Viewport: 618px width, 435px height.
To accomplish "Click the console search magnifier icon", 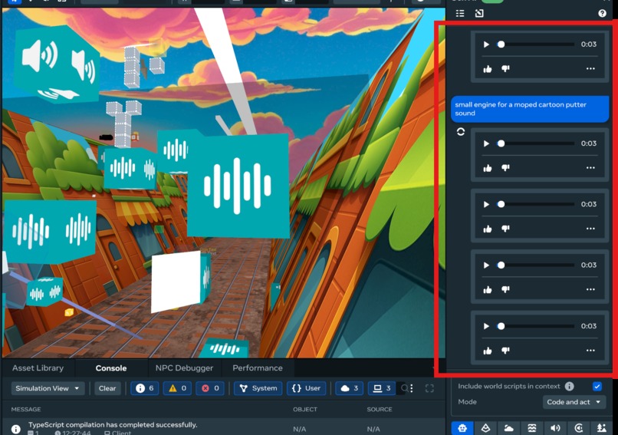I will (404, 388).
